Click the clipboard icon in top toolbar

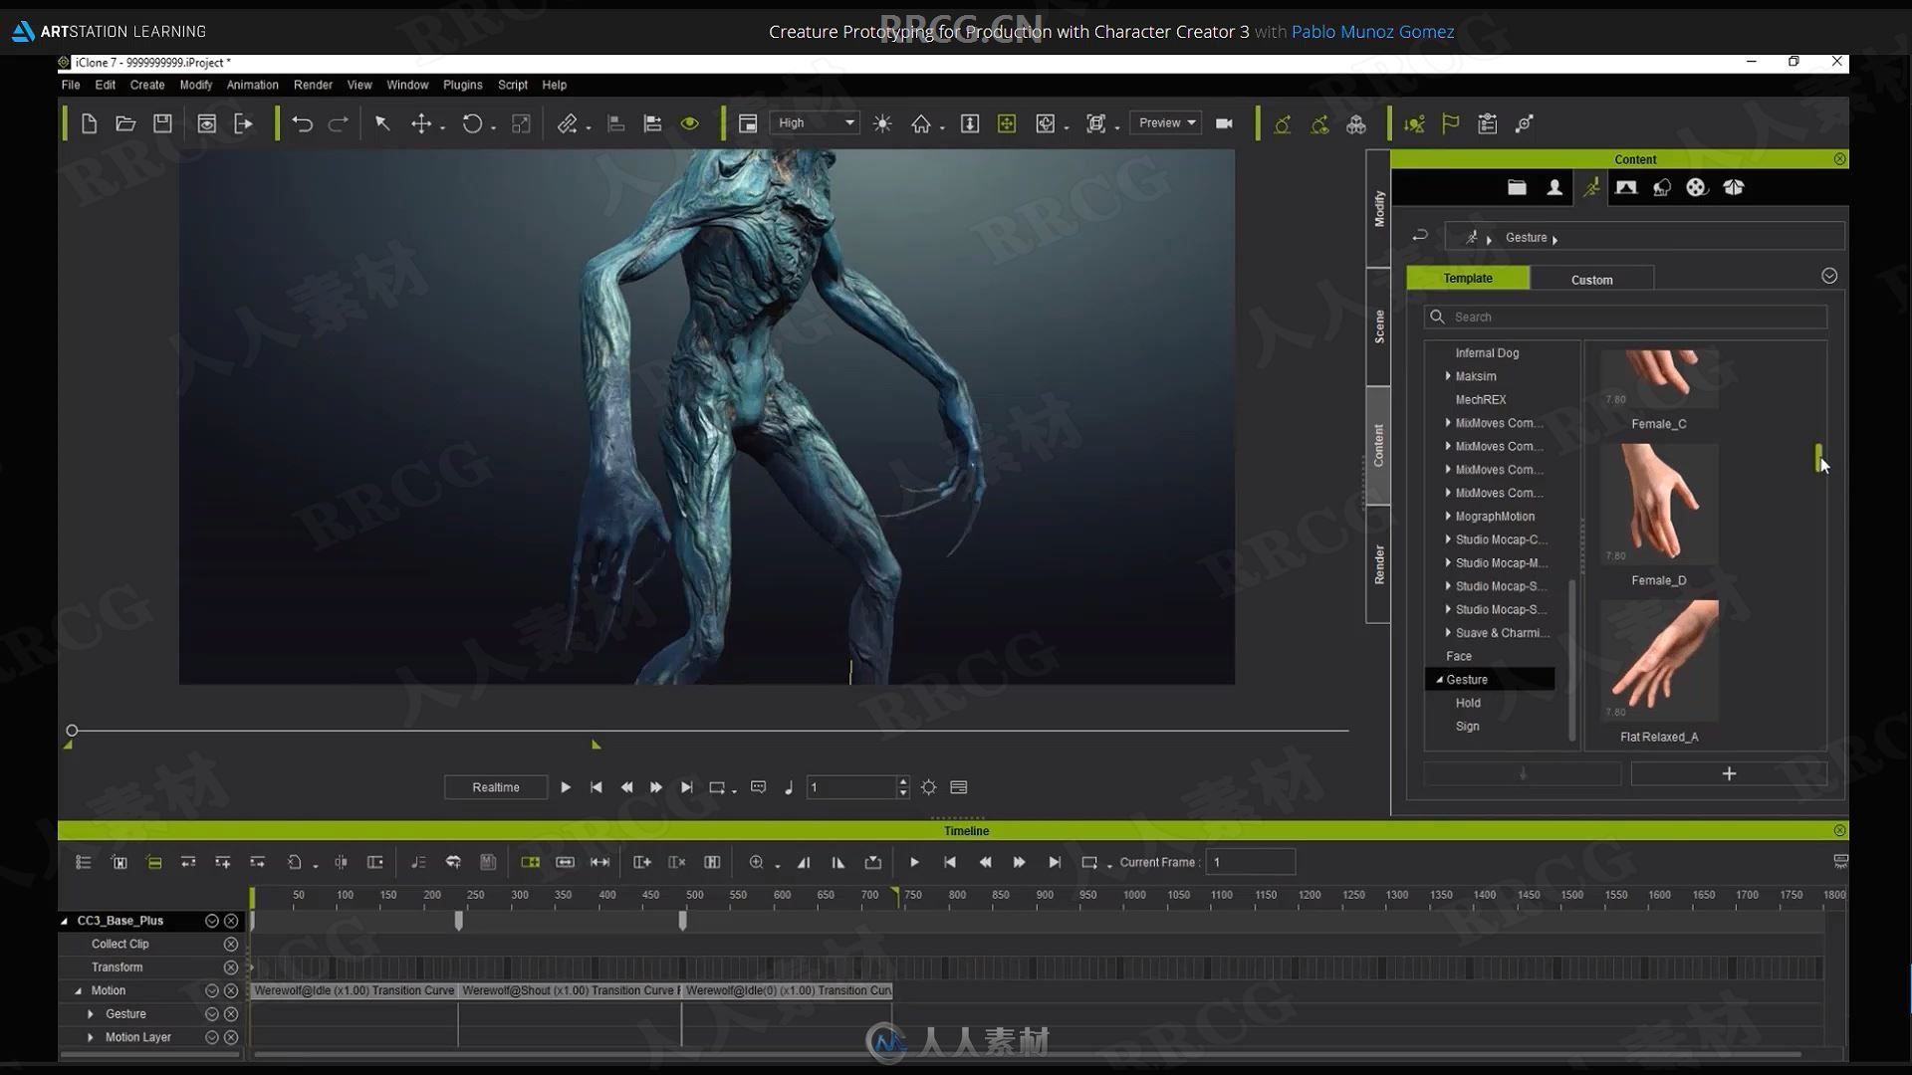pos(1487,123)
